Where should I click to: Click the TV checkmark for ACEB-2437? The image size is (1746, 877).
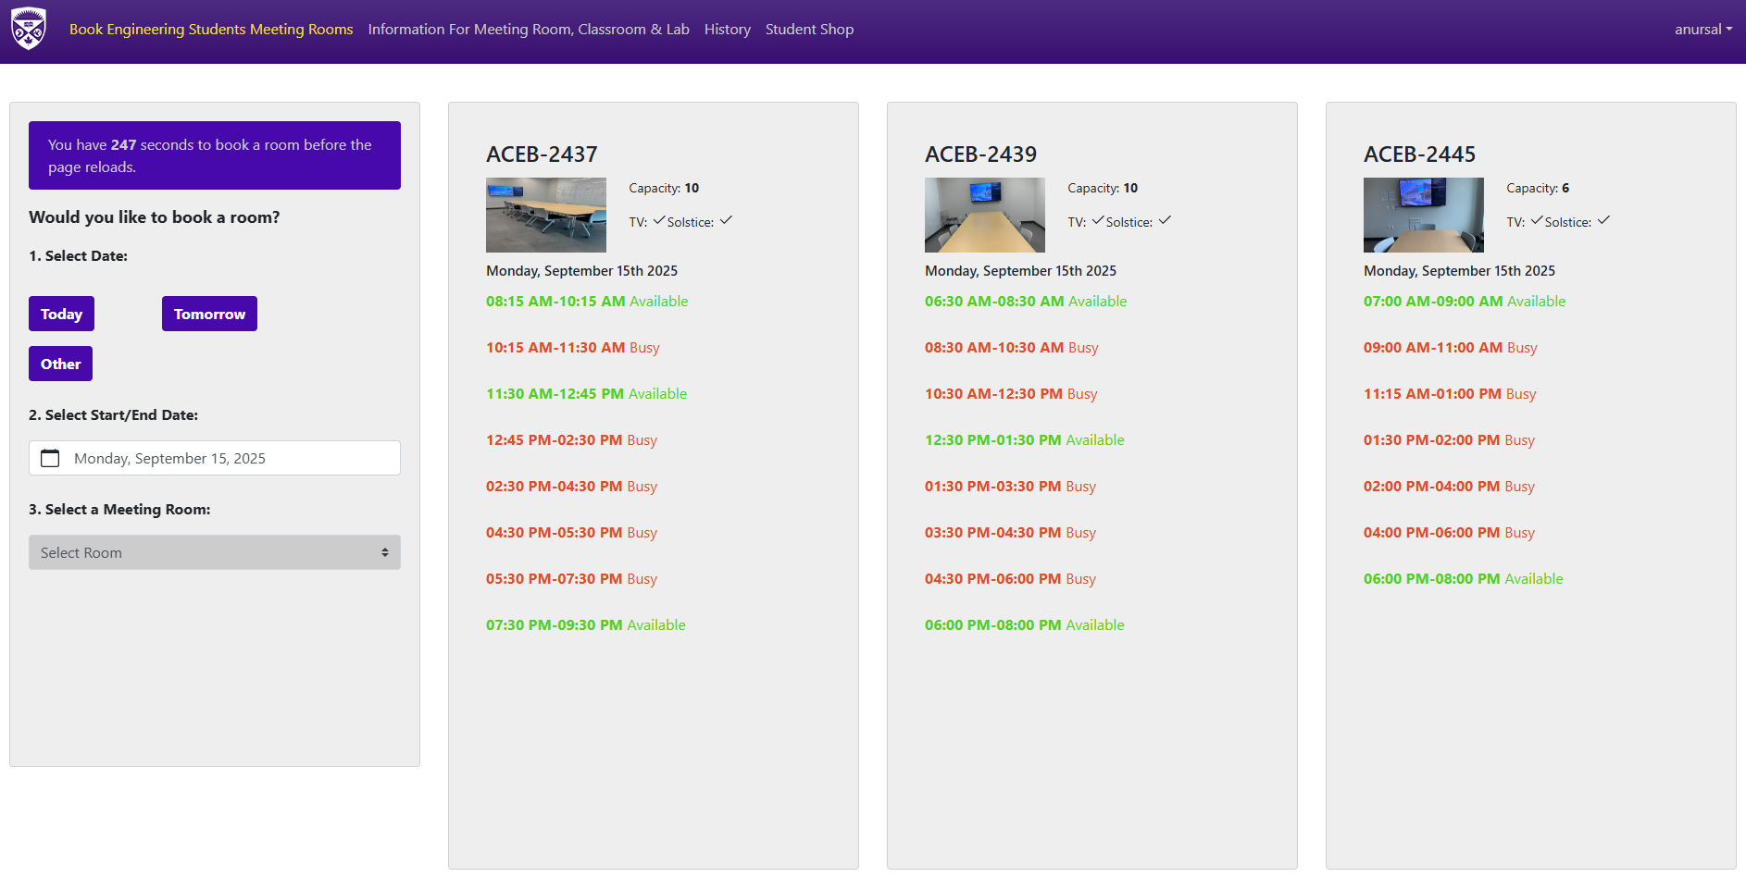(x=659, y=220)
